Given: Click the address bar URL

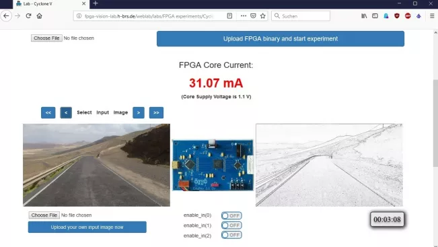Looking at the screenshot, I should (x=149, y=16).
